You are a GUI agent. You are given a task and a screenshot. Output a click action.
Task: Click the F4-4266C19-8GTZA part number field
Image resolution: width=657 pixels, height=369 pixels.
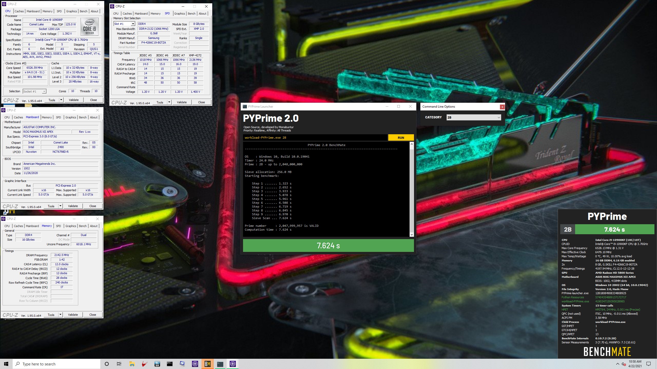point(154,43)
